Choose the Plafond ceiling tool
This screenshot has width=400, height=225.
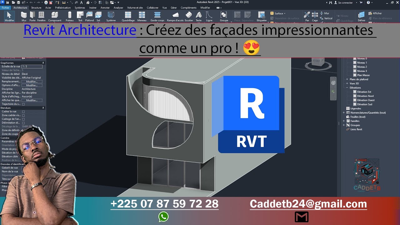pos(89,16)
